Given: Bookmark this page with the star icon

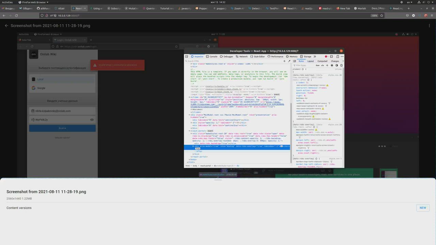Looking at the screenshot, I should [381, 15].
